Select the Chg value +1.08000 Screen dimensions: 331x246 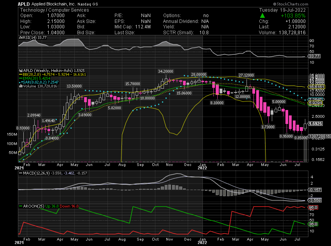[x=295, y=21]
